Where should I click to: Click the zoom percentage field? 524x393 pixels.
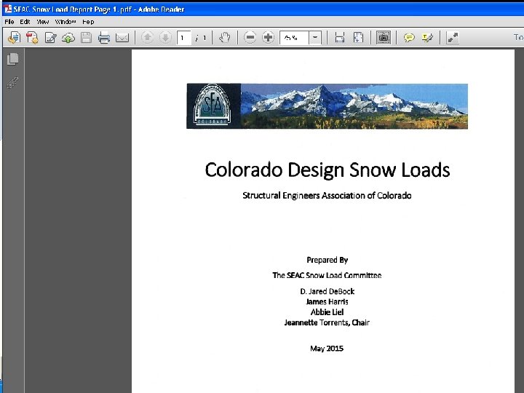pos(295,38)
